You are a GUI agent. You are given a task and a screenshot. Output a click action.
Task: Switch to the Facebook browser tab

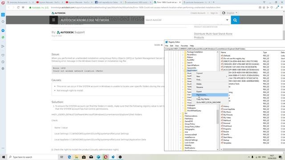[x=108, y=2]
